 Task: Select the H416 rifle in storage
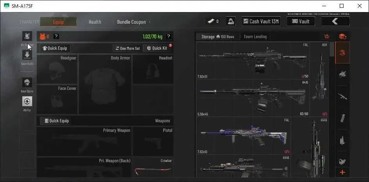[x=253, y=98]
